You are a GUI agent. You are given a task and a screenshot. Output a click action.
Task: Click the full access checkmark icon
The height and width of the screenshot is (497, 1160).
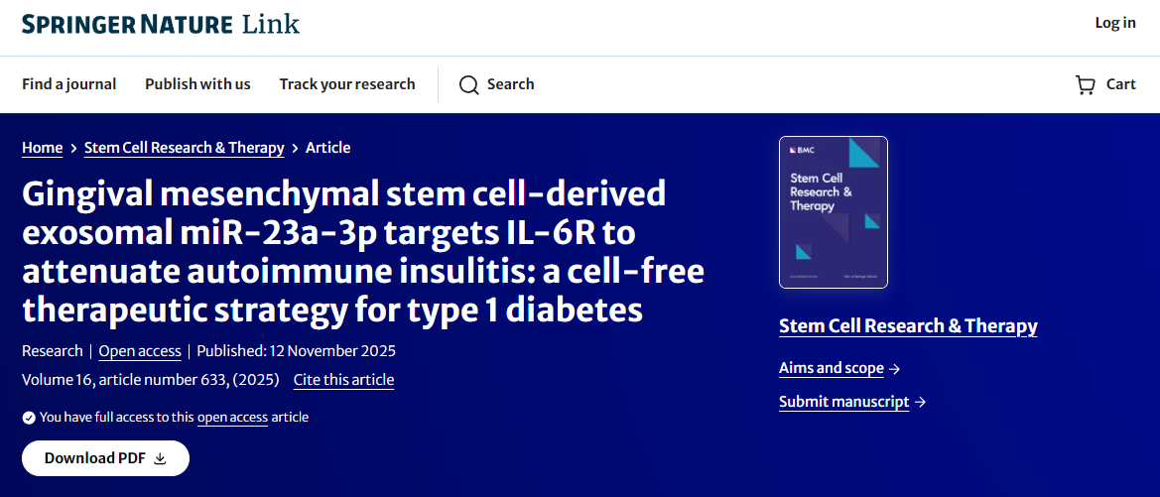29,418
